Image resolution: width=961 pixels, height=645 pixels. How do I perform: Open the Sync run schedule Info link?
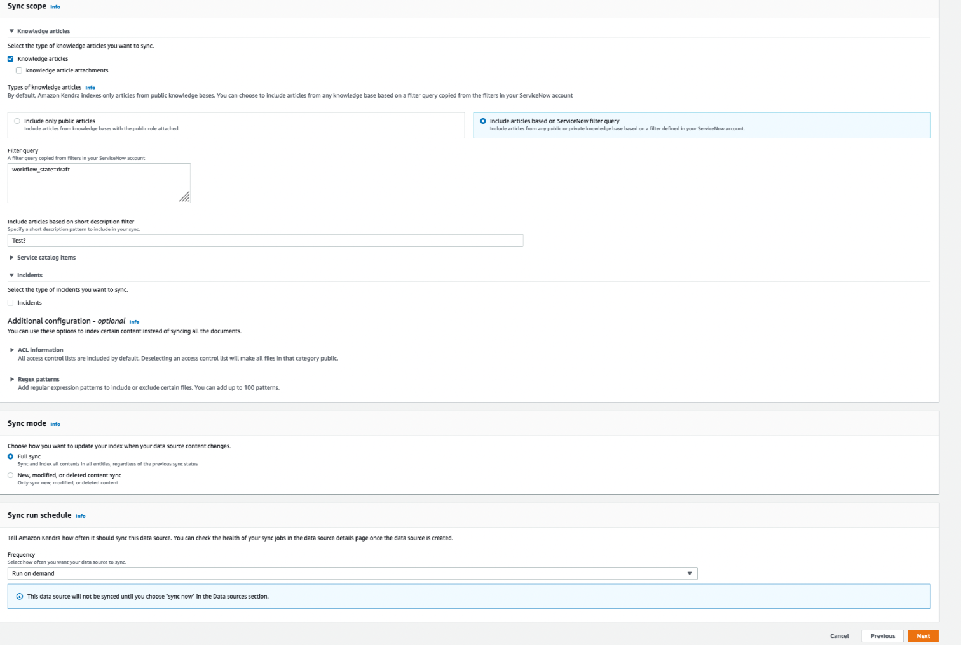pos(81,516)
